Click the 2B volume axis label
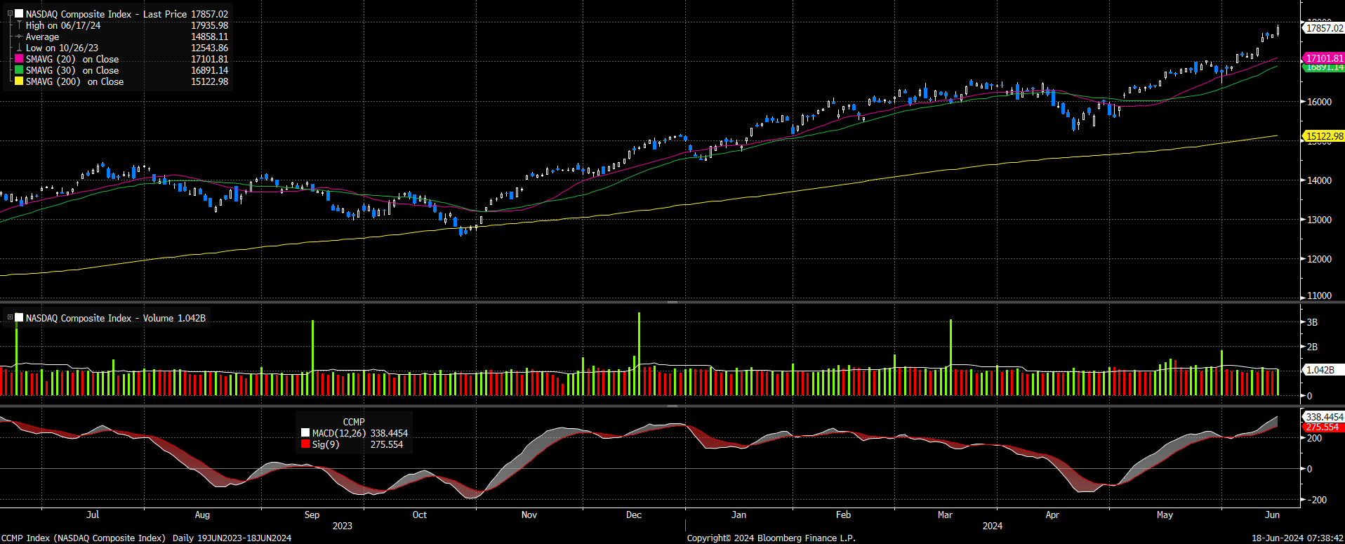The height and width of the screenshot is (544, 1345). (1312, 347)
